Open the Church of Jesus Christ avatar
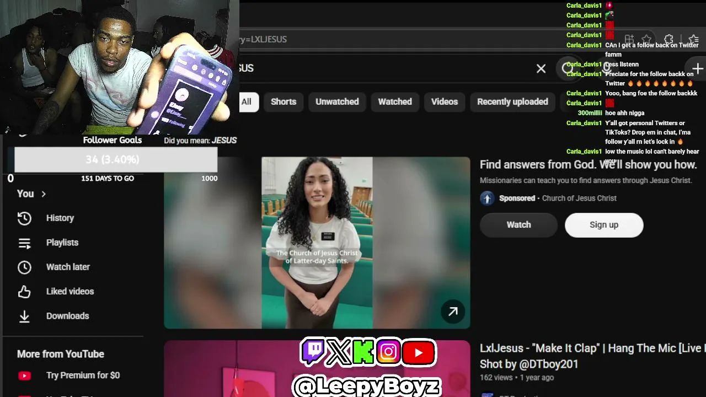 pyautogui.click(x=487, y=198)
